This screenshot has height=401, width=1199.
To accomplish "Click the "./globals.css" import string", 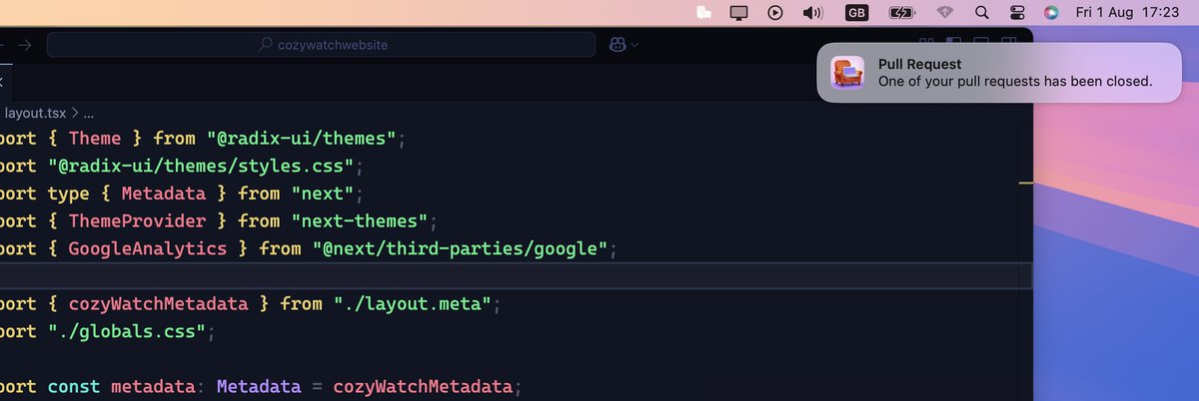I will (x=128, y=331).
